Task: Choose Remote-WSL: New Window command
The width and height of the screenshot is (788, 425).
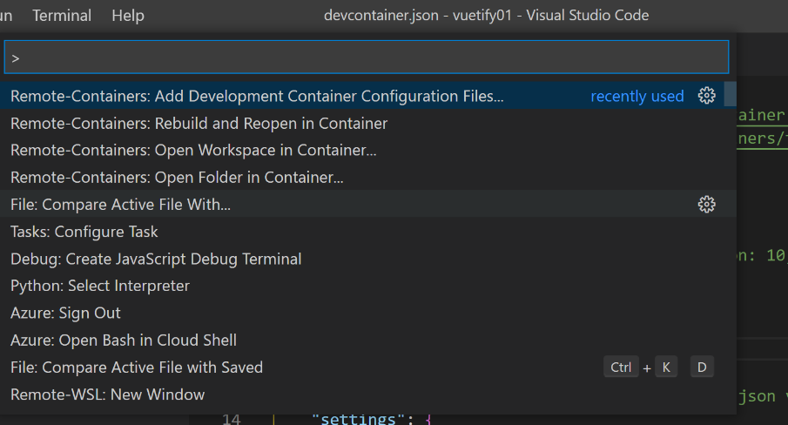Action: click(x=108, y=395)
